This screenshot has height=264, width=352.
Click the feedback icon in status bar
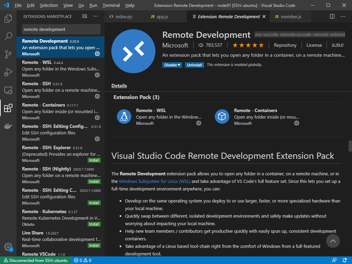click(334, 261)
